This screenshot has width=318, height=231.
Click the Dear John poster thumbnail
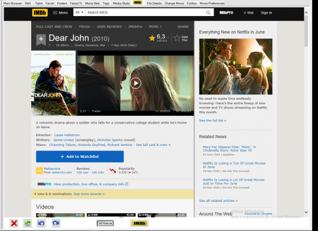54,83
